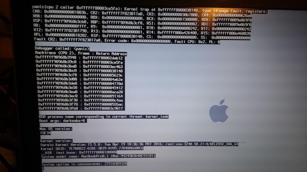
Task: Click the 'Fault CR2' error code line
Action: coord(127,42)
